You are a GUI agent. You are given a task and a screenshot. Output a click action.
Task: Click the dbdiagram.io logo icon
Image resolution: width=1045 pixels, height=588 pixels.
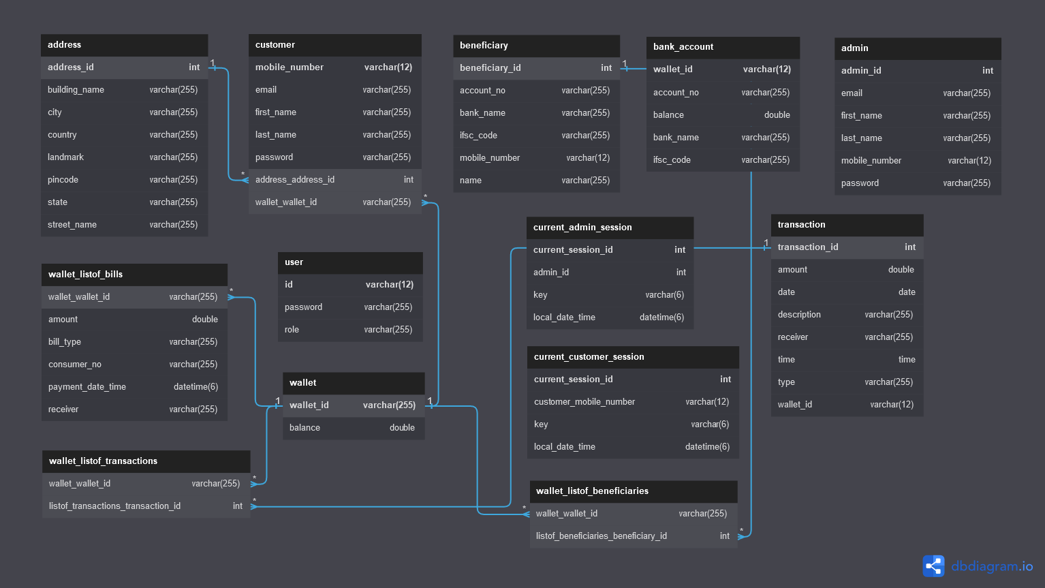(933, 566)
